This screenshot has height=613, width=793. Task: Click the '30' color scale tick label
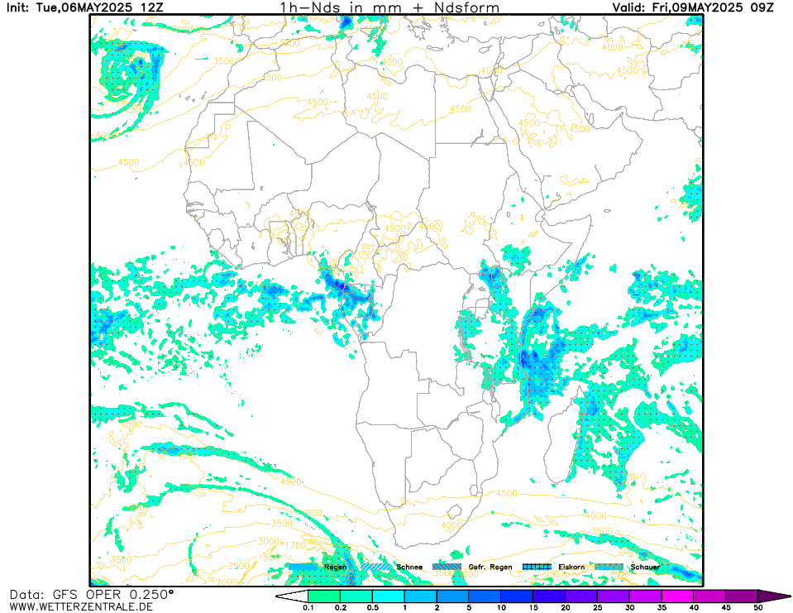[x=629, y=607]
